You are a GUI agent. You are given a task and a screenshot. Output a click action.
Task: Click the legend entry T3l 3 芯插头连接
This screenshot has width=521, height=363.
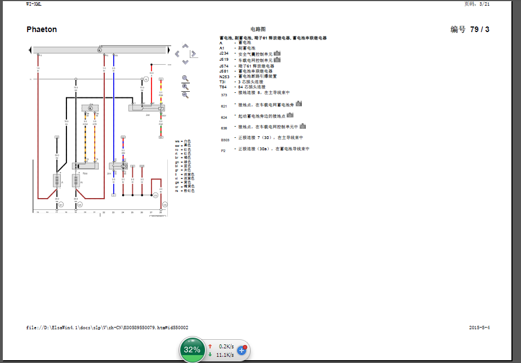point(241,82)
